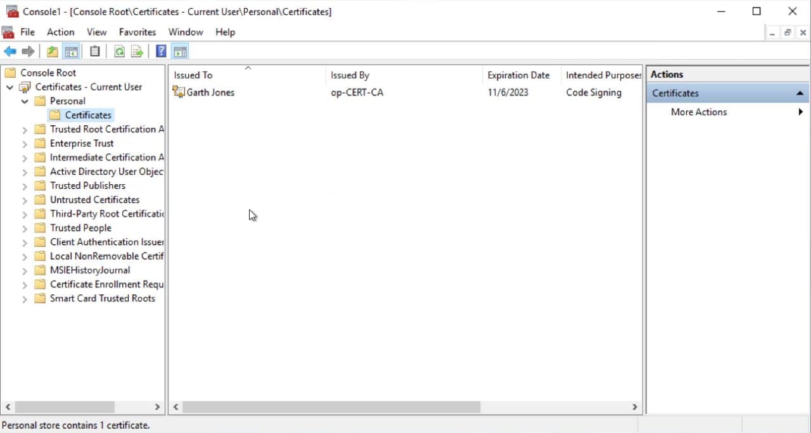Expand the Trusted Root Certification Authorities node
This screenshot has width=811, height=433.
[24, 129]
